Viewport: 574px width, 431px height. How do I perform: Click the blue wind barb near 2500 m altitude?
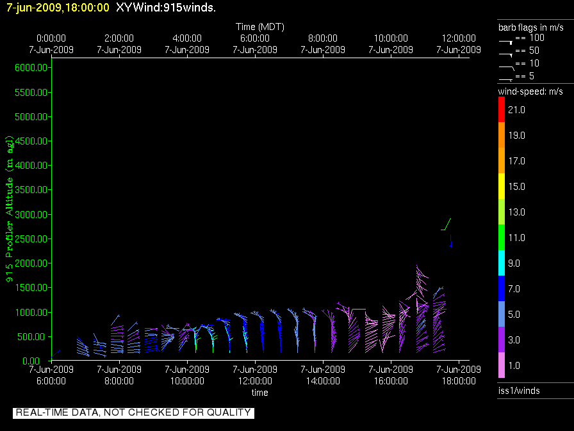pos(451,242)
